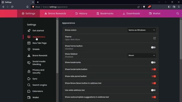The image size is (182, 102).
Task: Click the Appearance sidebar icon
Action: (x=29, y=37)
